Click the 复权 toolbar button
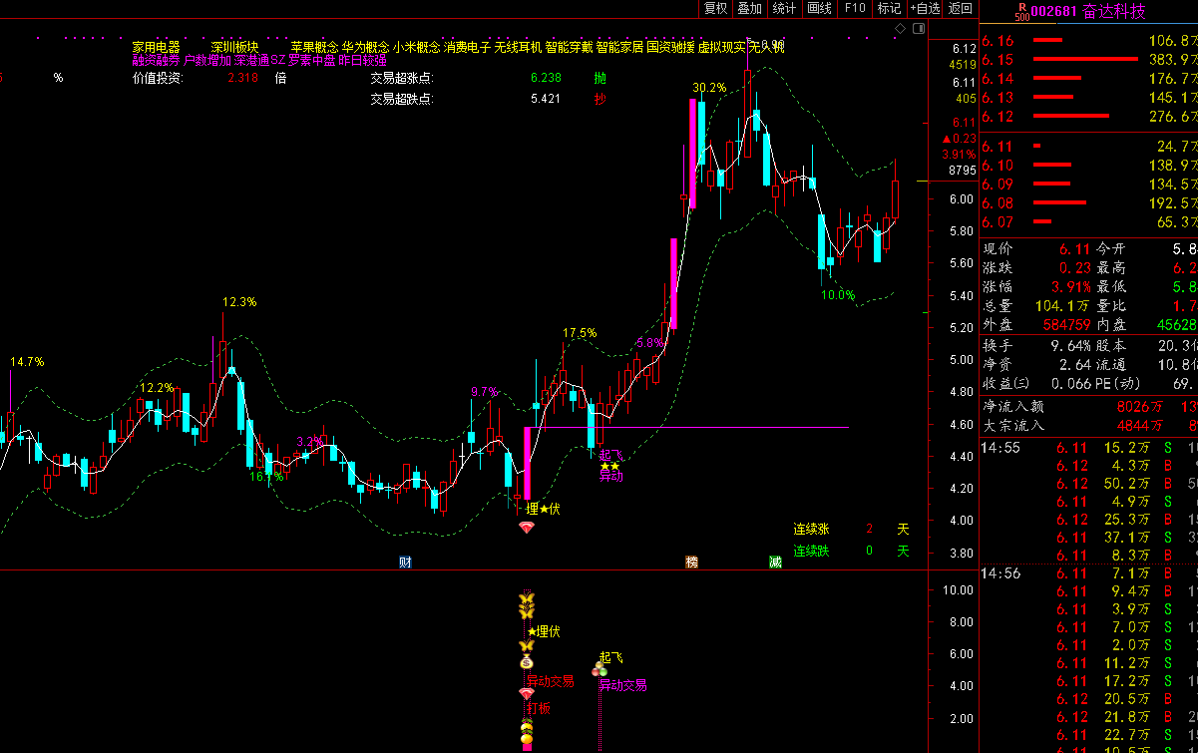The width and height of the screenshot is (1198, 753). tap(715, 8)
